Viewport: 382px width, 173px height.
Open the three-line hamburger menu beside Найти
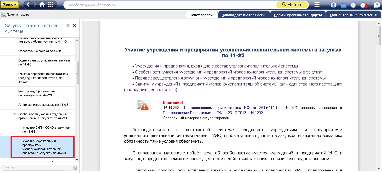point(317,5)
